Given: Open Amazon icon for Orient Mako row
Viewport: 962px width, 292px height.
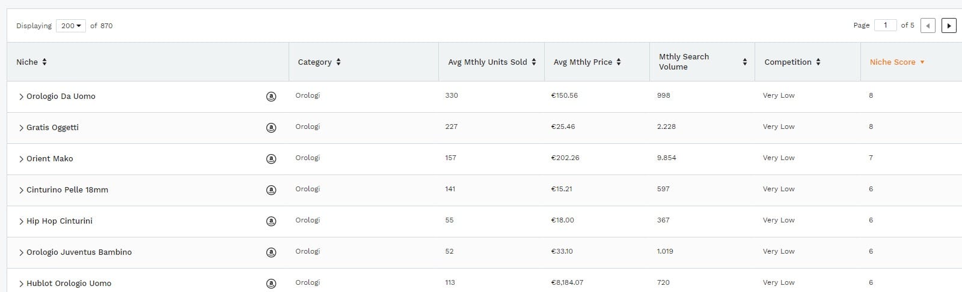Looking at the screenshot, I should coord(271,158).
